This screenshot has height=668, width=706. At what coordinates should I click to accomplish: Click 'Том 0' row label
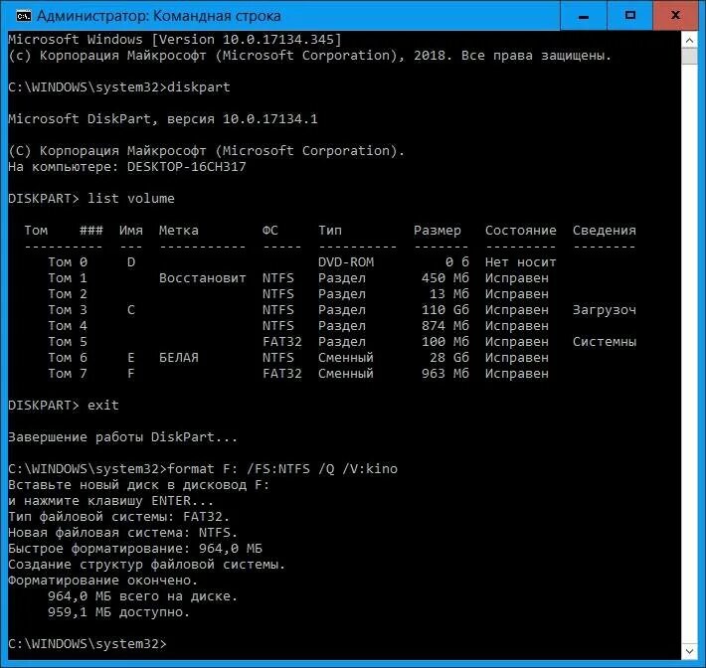(x=68, y=262)
